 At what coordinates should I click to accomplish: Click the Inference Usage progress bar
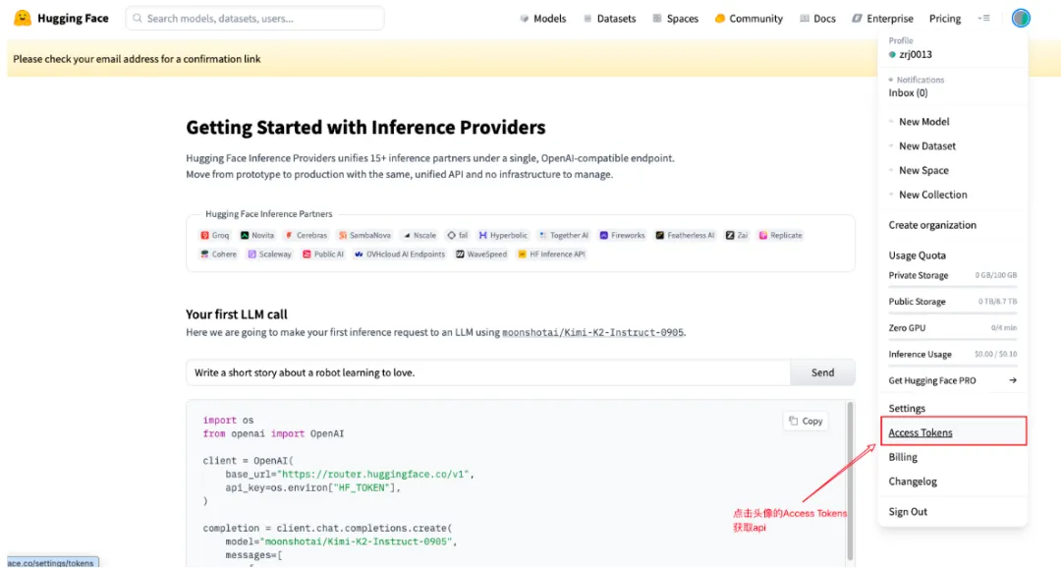pyautogui.click(x=953, y=365)
